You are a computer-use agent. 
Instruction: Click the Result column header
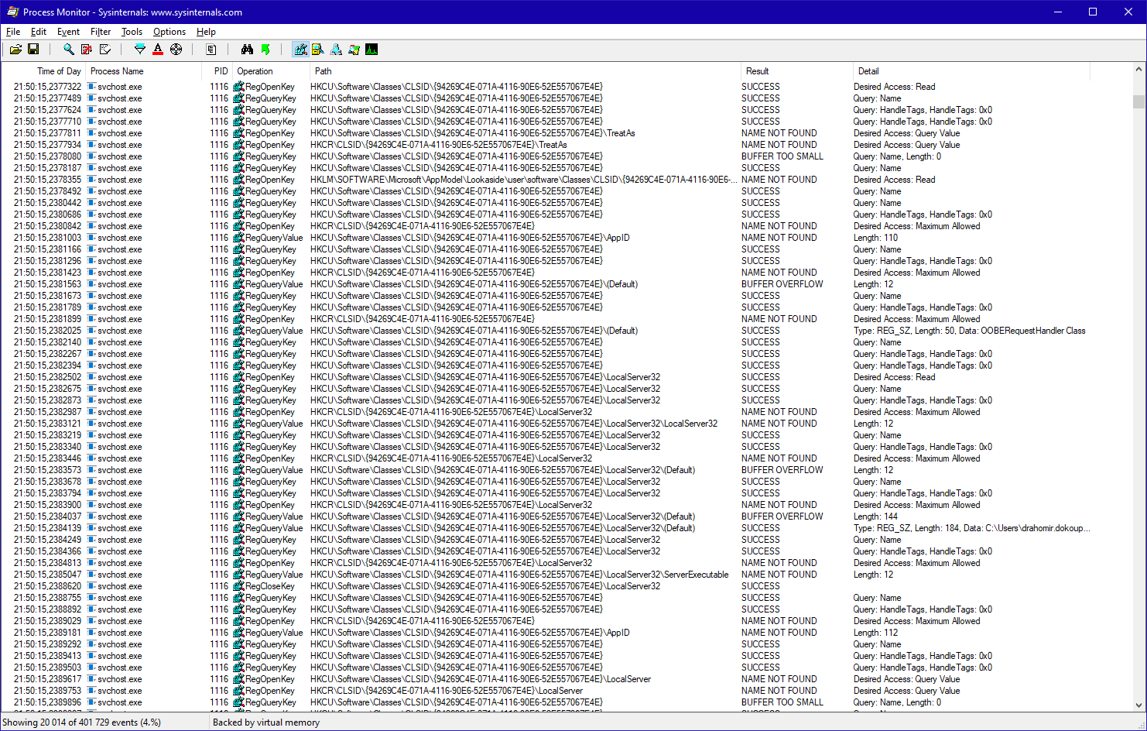(x=757, y=71)
